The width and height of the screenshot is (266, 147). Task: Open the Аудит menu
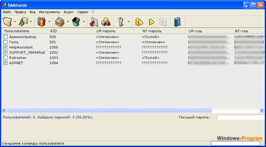pos(69,12)
